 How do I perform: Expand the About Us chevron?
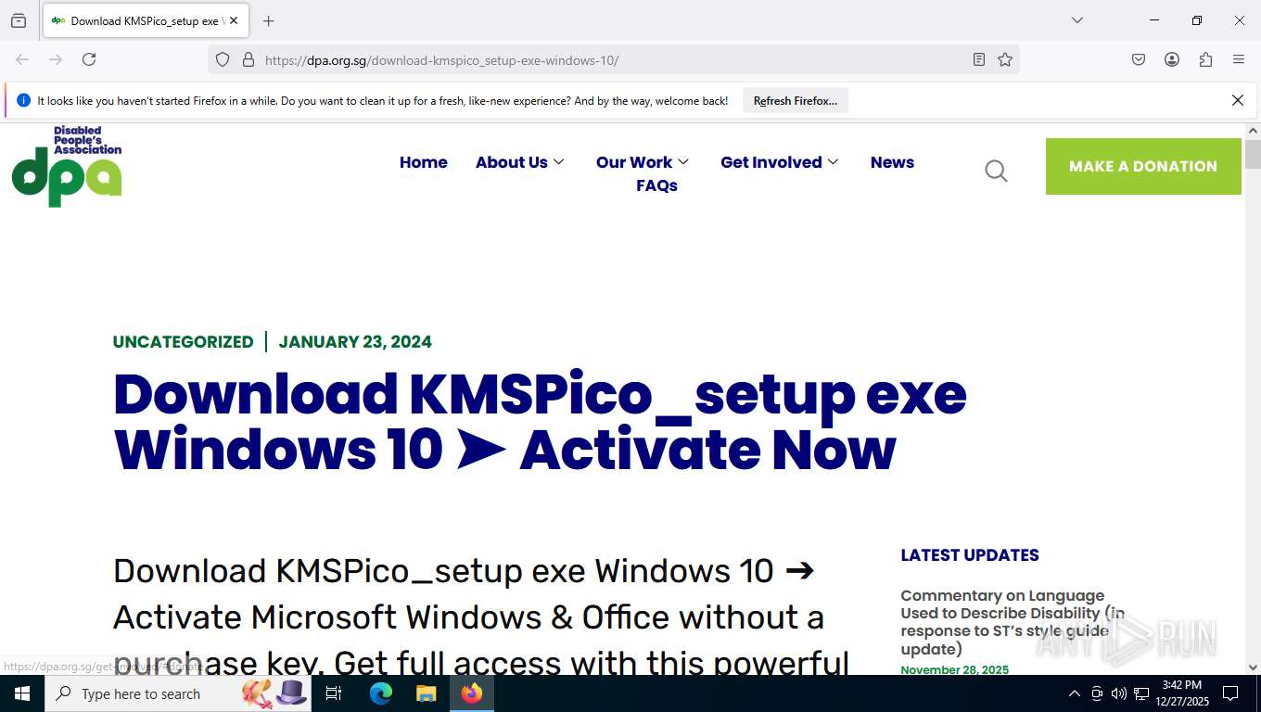[x=558, y=162]
